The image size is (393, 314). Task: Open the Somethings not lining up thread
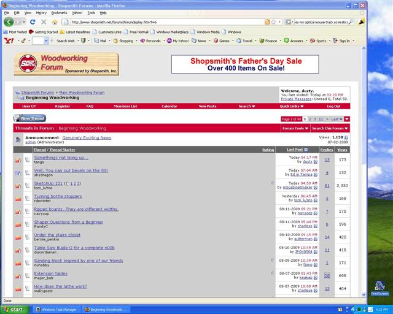pos(61,158)
